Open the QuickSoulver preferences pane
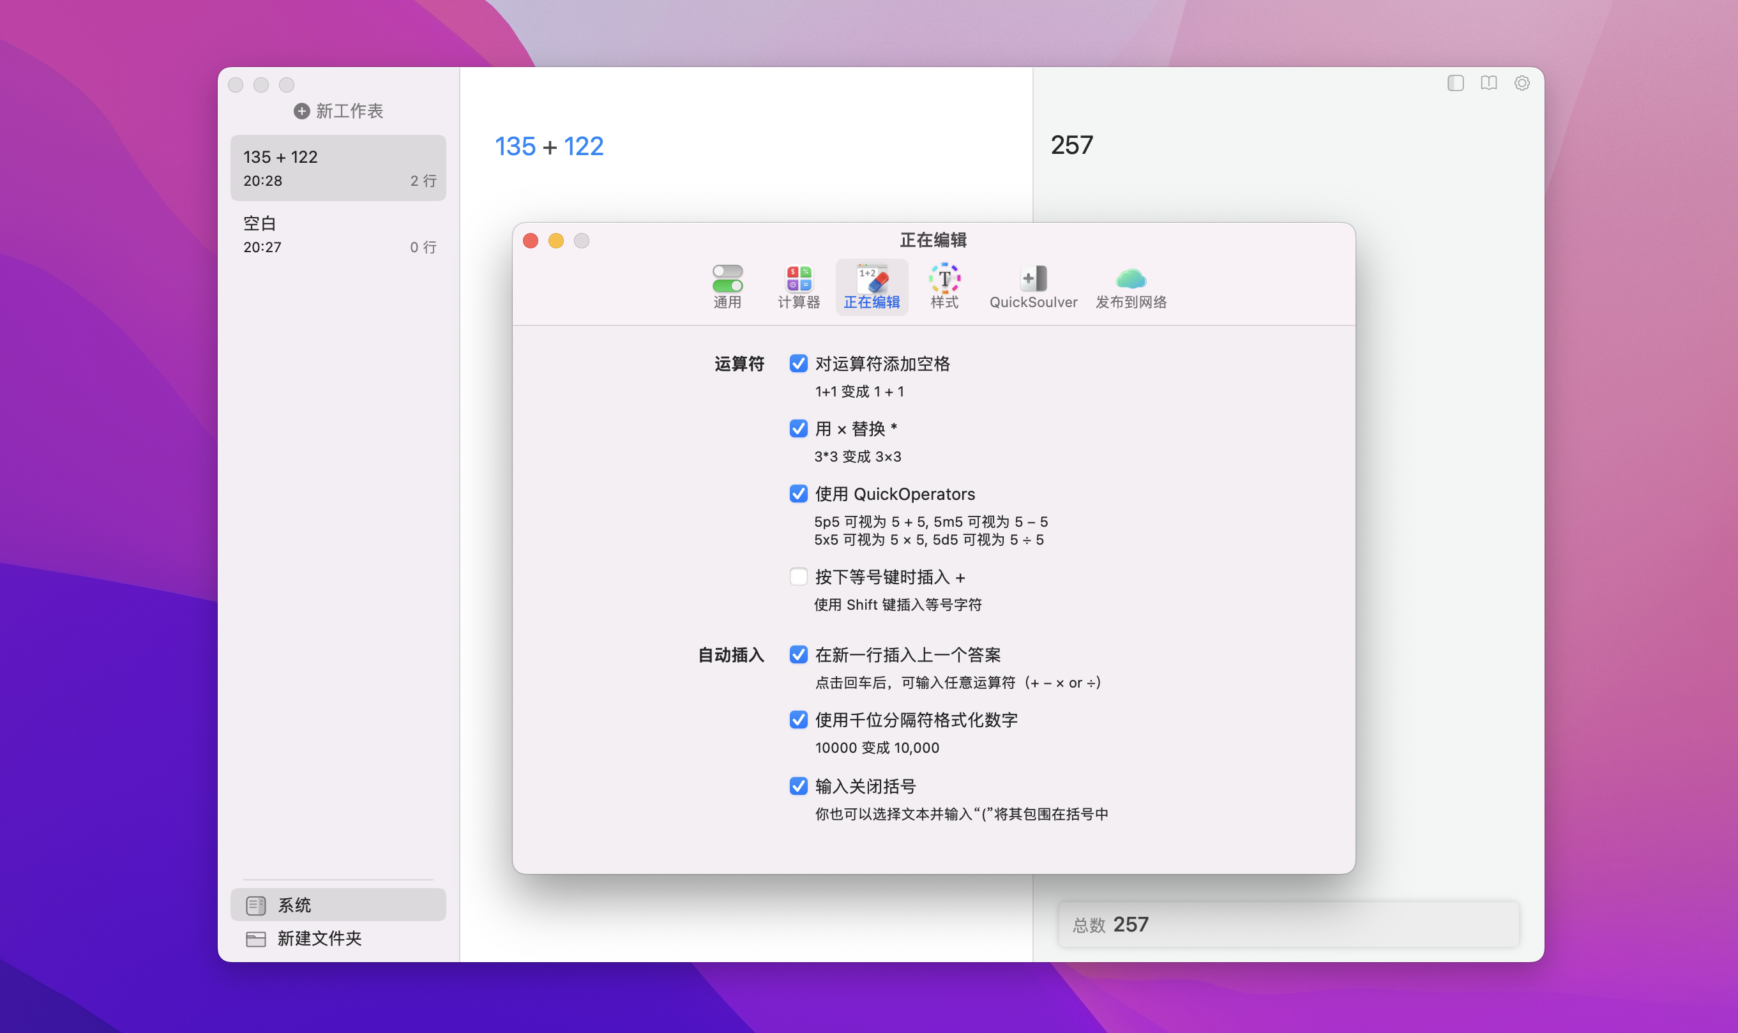Image resolution: width=1738 pixels, height=1033 pixels. [x=1033, y=285]
